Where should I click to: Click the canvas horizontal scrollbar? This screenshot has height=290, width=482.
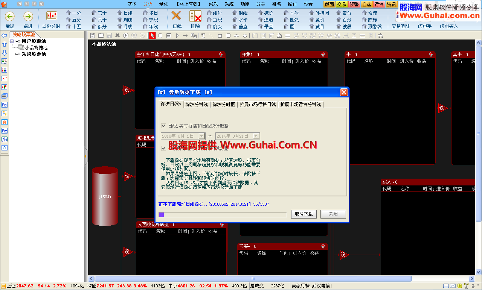[253, 279]
